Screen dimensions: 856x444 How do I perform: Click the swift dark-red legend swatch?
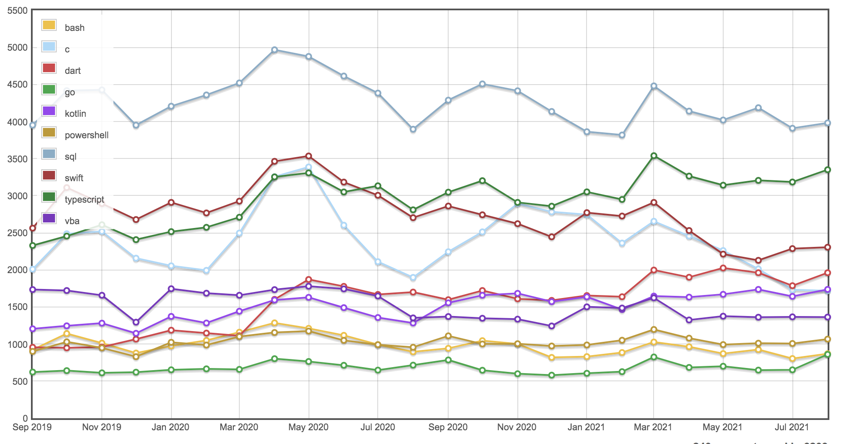coord(49,175)
